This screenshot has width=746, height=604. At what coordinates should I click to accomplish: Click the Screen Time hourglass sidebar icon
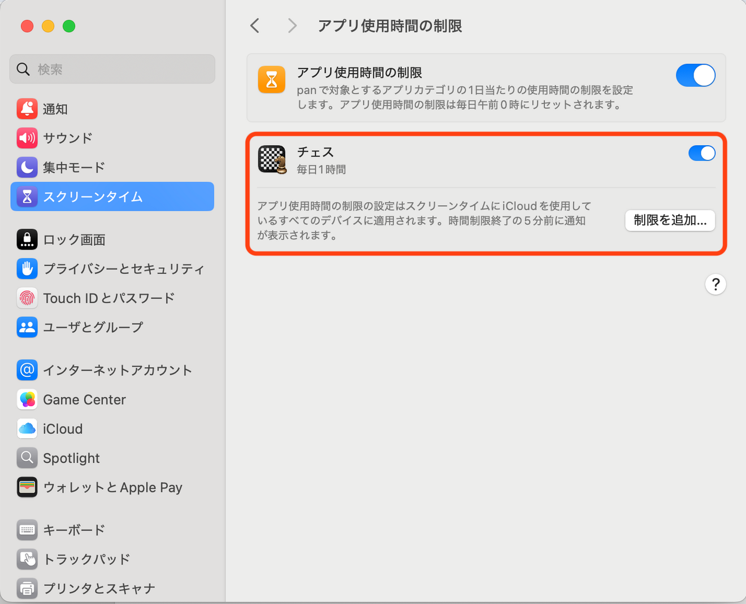click(27, 197)
